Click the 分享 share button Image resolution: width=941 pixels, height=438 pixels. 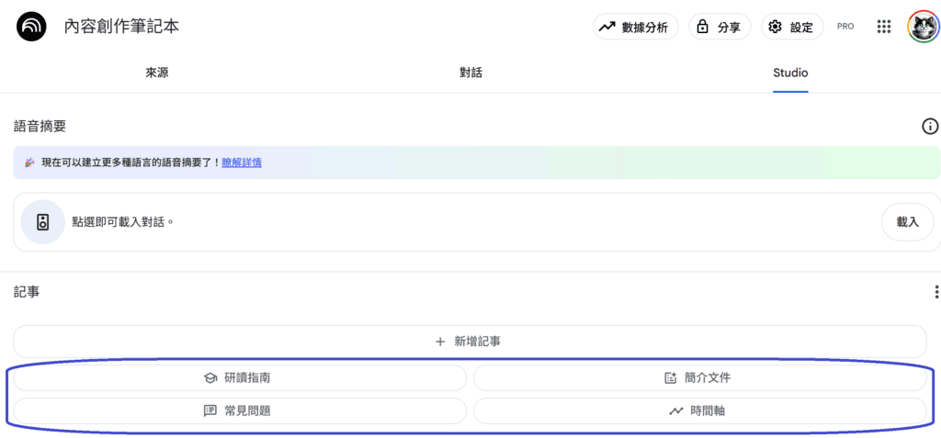tap(720, 27)
